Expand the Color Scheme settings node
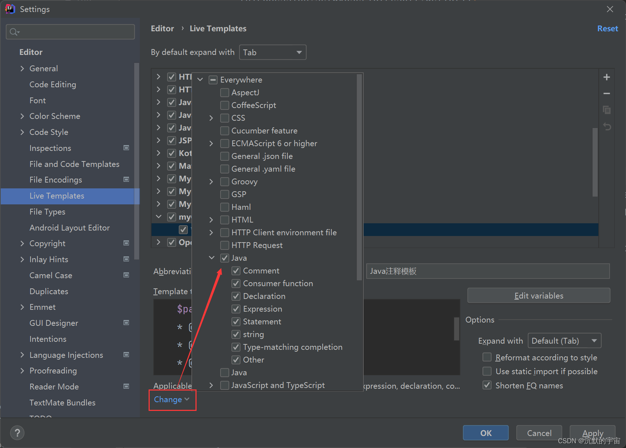 click(22, 116)
